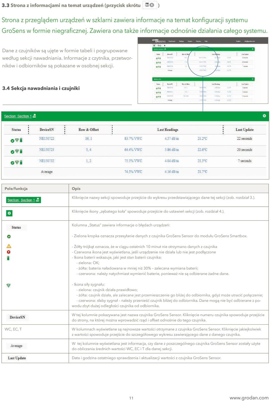The height and width of the screenshot is (401, 271).
Task: Click the Row & Offset value 1, 2
Action: pos(89,161)
